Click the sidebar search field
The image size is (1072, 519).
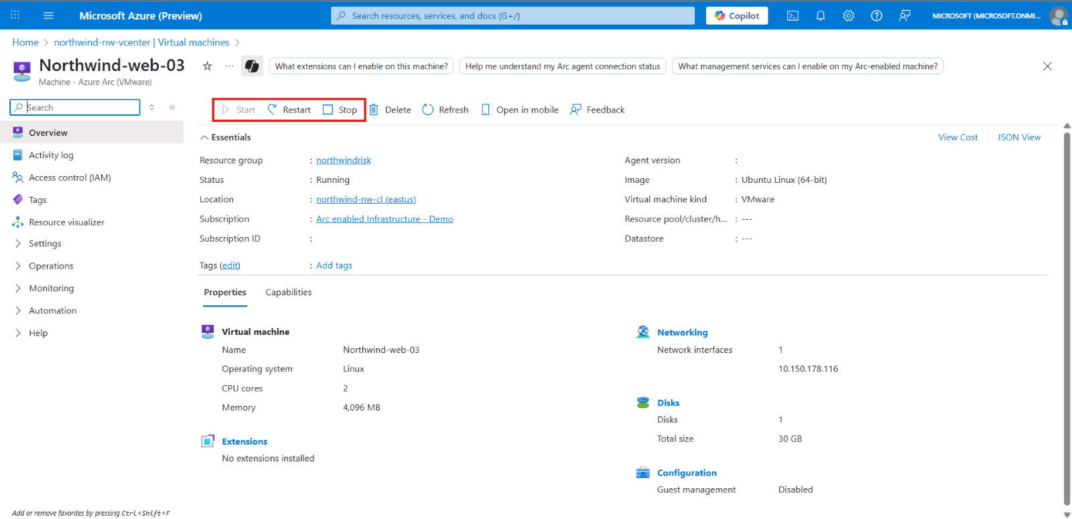click(x=75, y=107)
